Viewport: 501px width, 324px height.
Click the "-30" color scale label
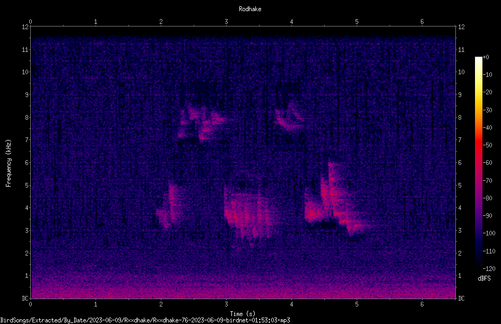487,110
